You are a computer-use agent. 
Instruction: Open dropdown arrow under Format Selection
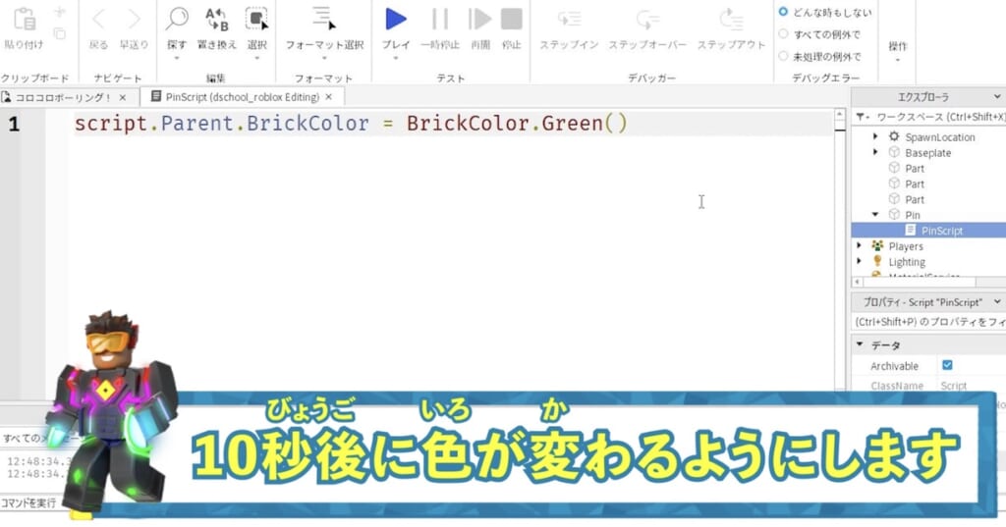pos(324,58)
